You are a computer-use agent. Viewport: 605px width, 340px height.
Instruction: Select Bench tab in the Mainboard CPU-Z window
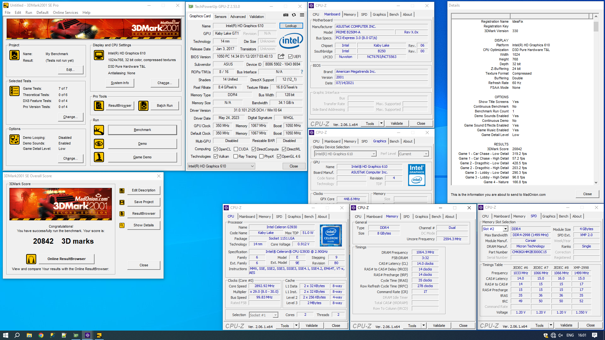pyautogui.click(x=394, y=14)
